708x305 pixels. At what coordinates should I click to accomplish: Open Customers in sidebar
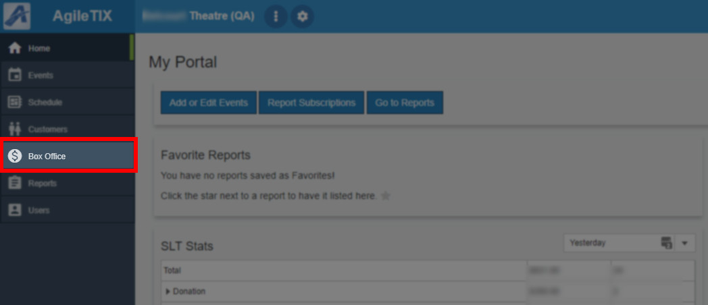tap(68, 130)
